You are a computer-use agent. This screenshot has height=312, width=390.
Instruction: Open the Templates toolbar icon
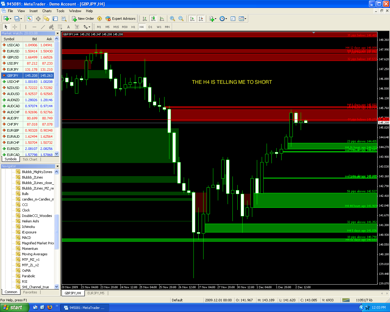pyautogui.click(x=241, y=19)
